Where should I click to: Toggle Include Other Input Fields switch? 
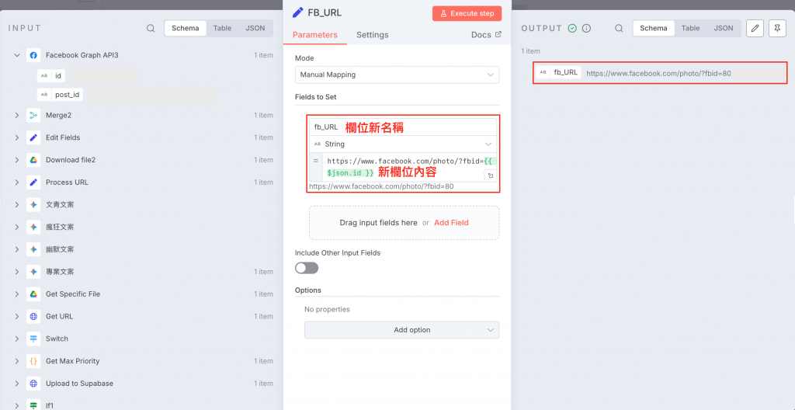pos(307,268)
